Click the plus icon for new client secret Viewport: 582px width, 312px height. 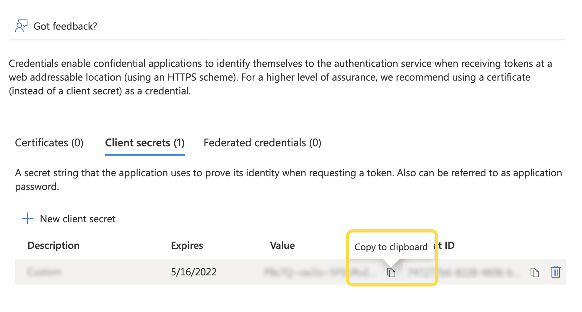(27, 218)
